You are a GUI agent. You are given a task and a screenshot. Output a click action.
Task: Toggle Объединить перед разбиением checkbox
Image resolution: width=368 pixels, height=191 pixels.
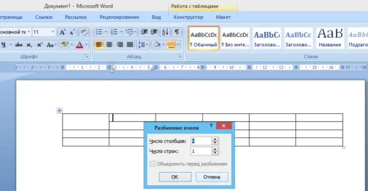point(152,164)
